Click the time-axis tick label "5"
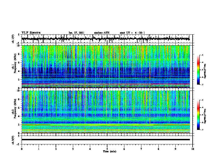Viewport: 217px width, 167px height. 107,149
